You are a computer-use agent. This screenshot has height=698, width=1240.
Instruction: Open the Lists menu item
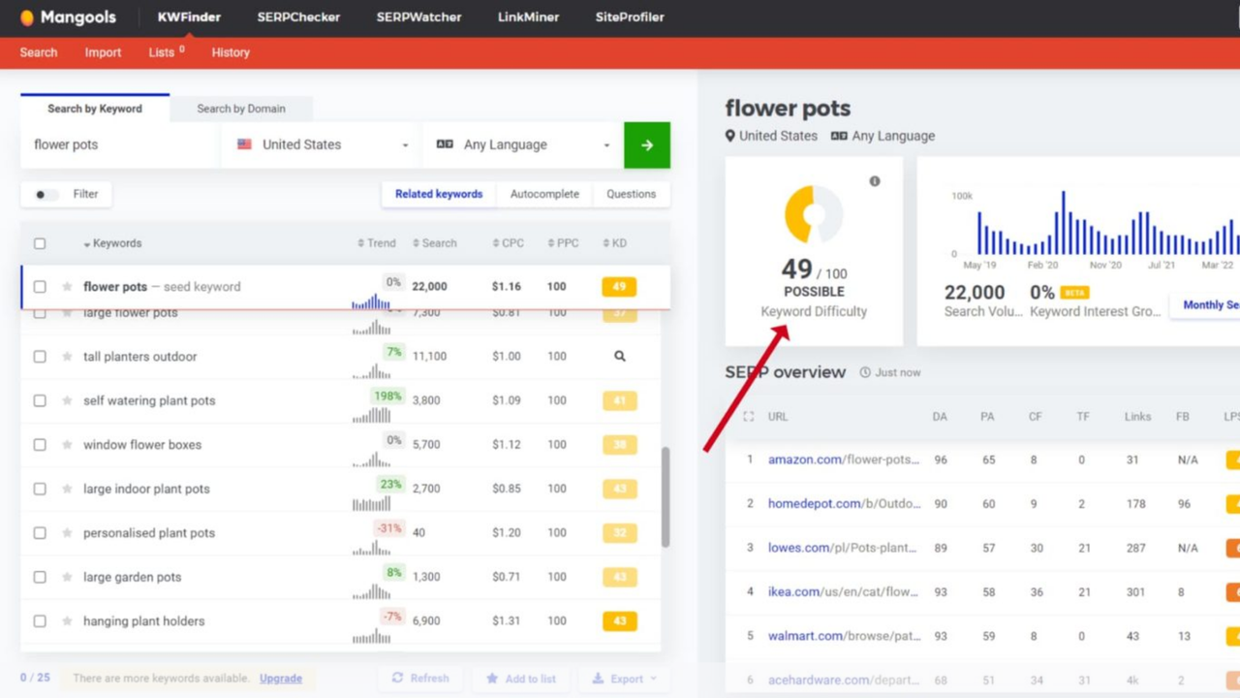166,52
